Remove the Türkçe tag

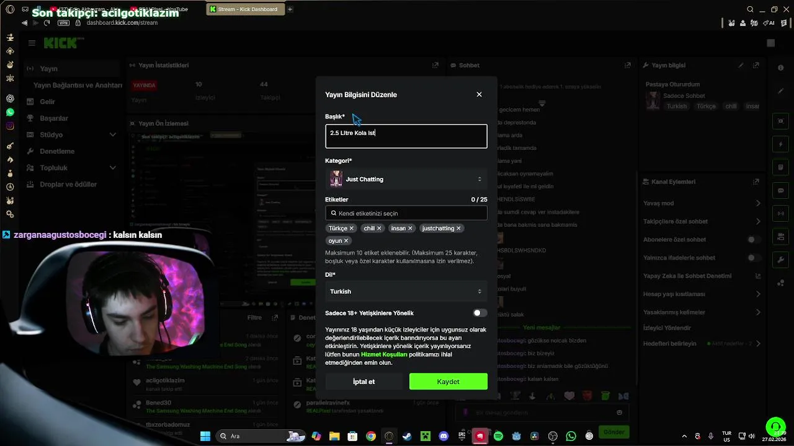(x=351, y=229)
